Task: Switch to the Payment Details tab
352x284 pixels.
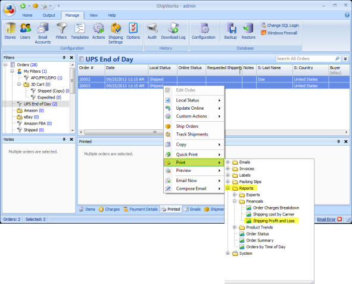Action: [141, 209]
